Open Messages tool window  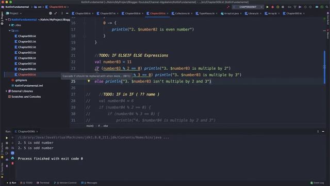(89, 183)
